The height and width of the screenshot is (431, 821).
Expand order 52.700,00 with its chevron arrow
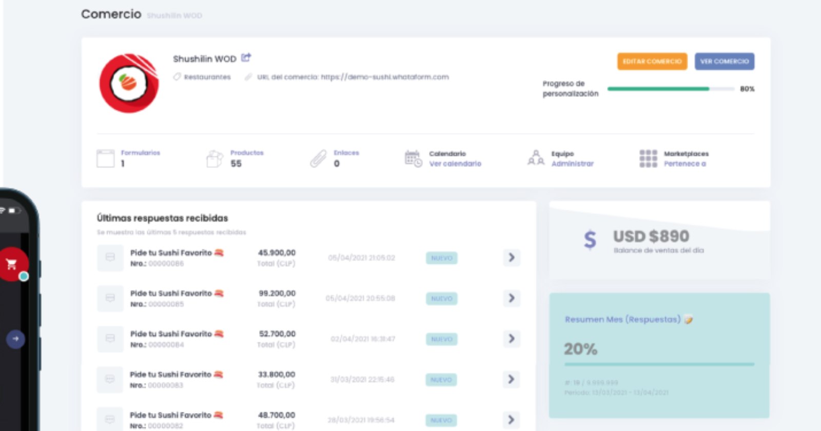tap(511, 339)
